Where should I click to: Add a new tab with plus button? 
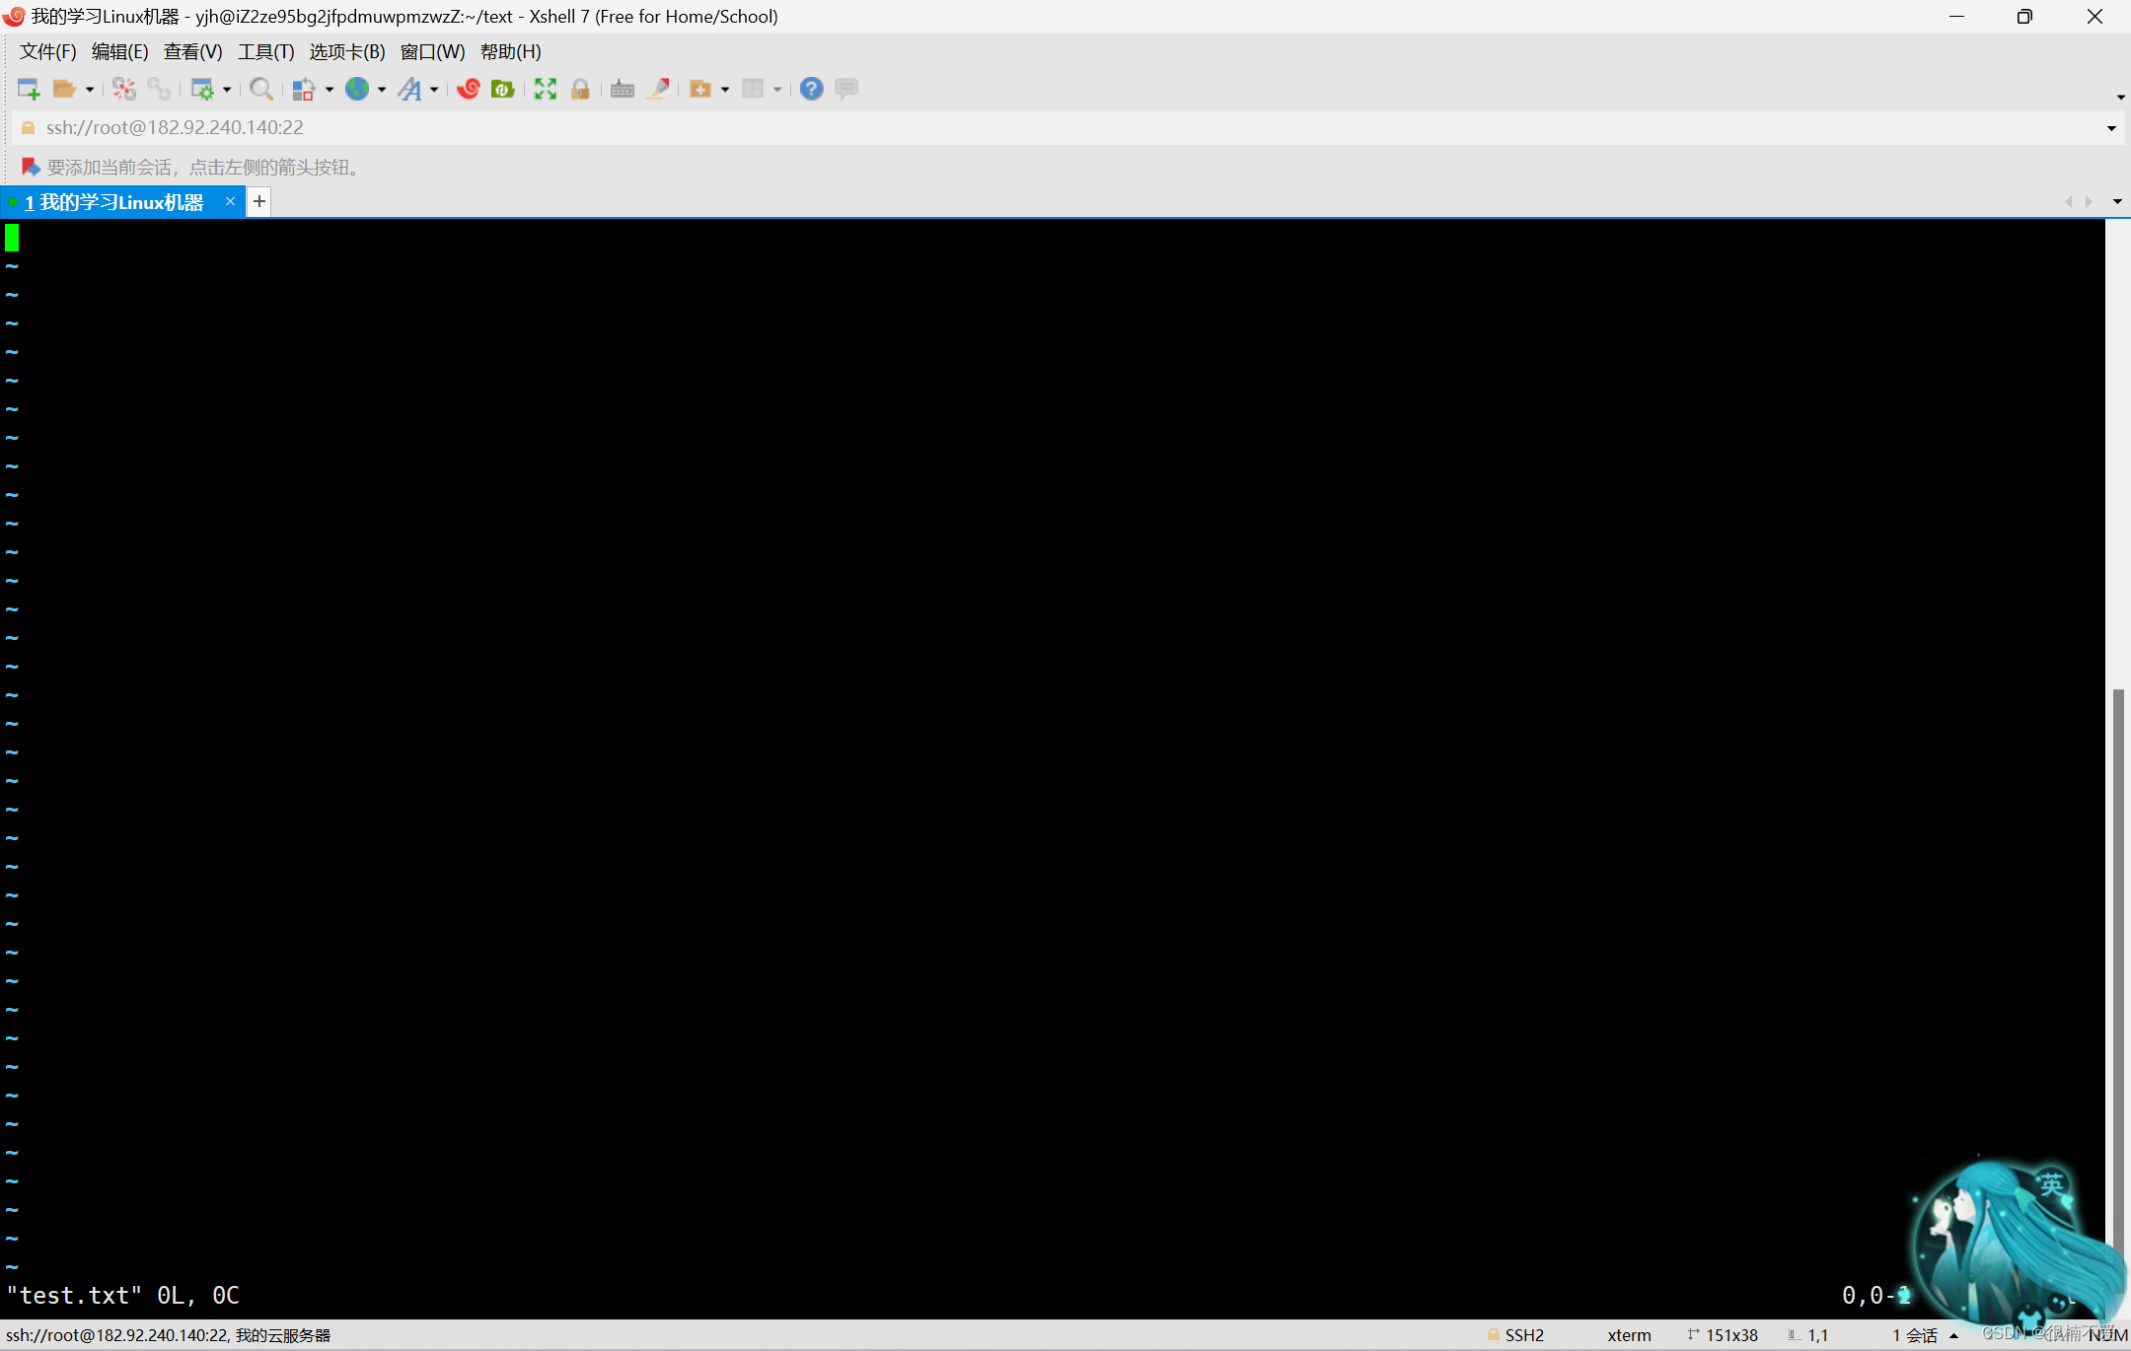click(259, 201)
